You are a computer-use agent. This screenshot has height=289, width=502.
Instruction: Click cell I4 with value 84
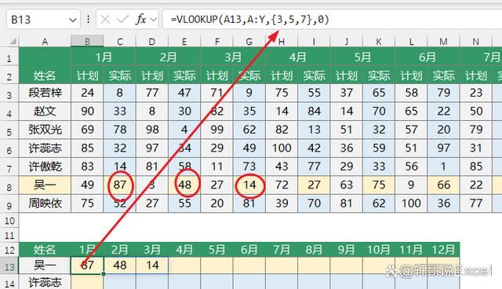tap(314, 112)
